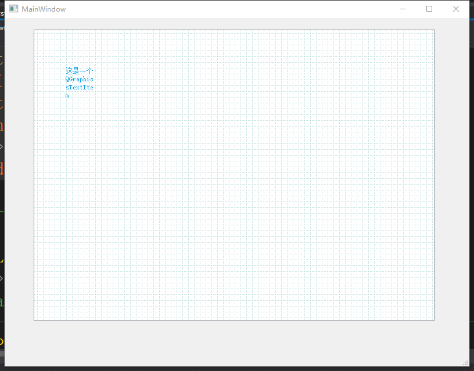Click the bottom-right corner of the grid area
This screenshot has width=474, height=371.
coord(431,316)
